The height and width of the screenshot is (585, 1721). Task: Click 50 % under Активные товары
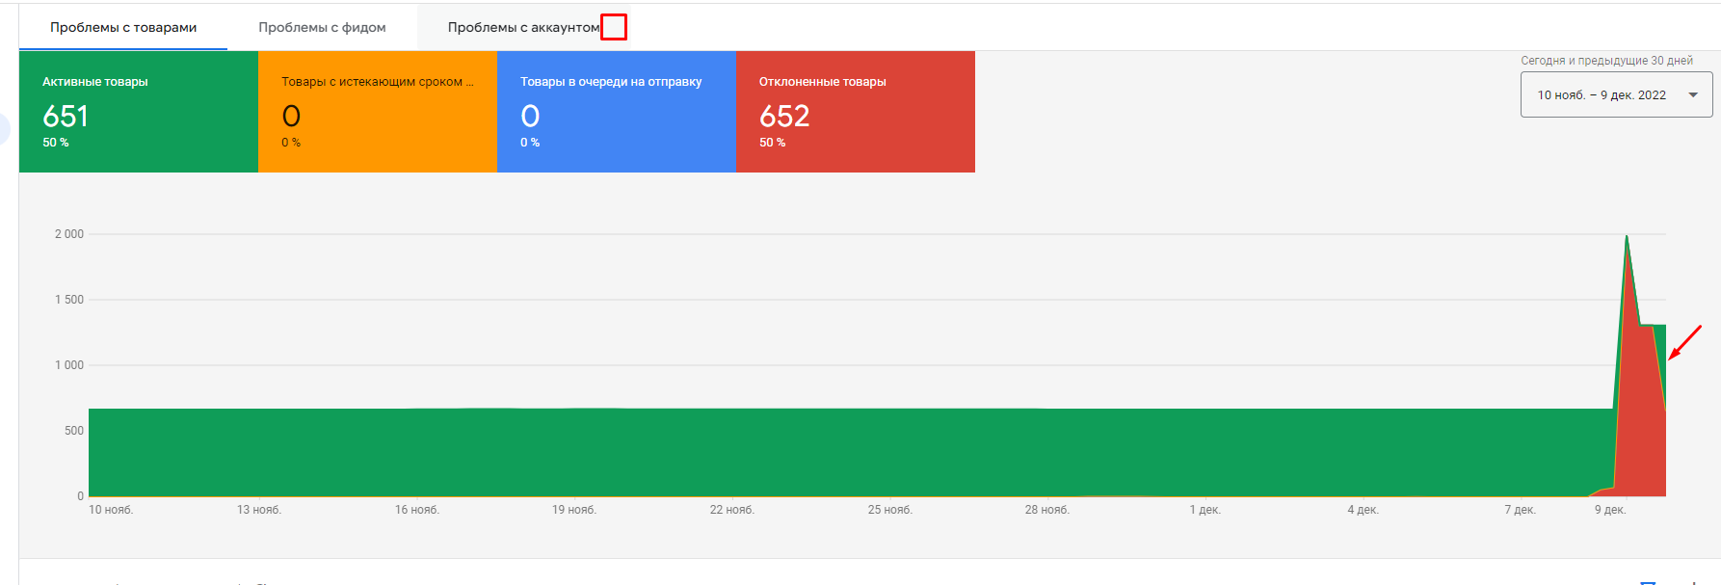click(x=56, y=143)
